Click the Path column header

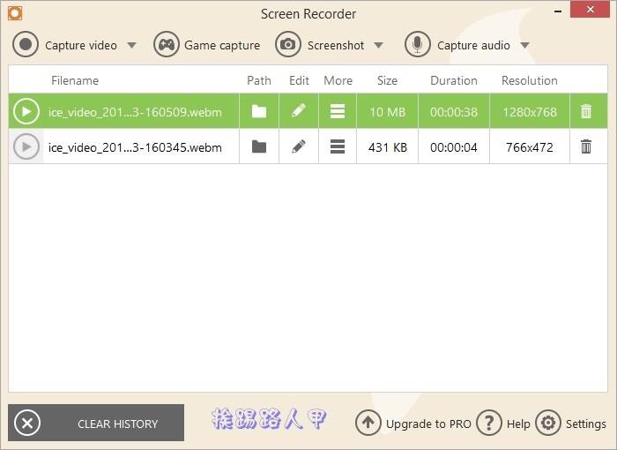click(x=259, y=80)
